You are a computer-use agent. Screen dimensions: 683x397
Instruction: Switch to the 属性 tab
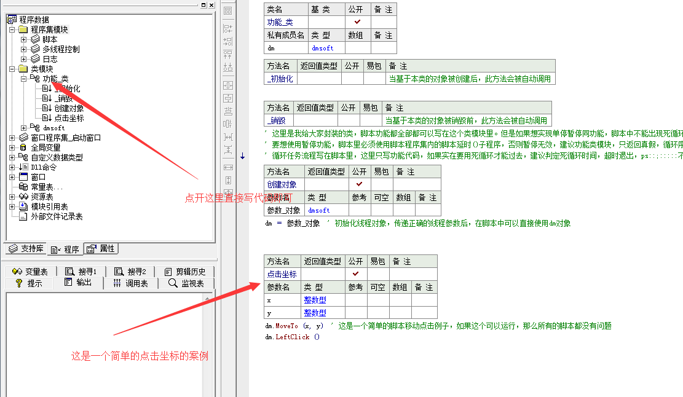[x=101, y=248]
